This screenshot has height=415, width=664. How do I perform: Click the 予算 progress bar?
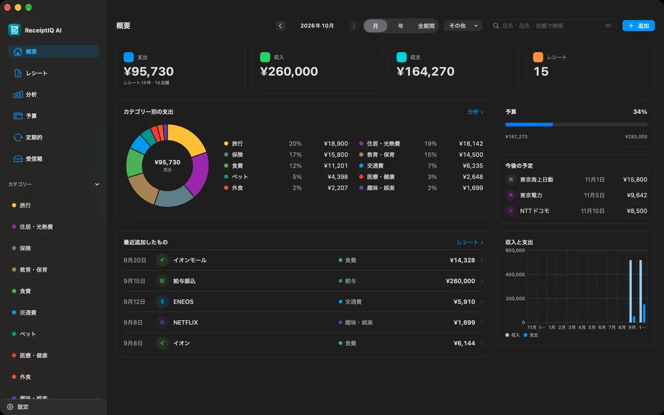(576, 124)
